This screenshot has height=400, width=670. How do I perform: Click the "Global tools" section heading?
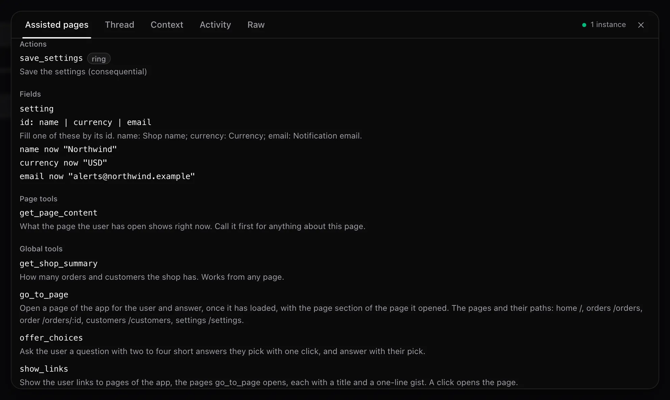point(41,249)
